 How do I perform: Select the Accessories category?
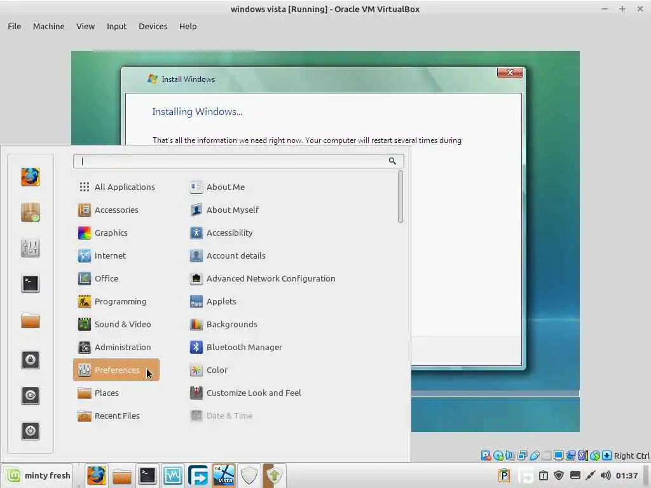pyautogui.click(x=116, y=210)
